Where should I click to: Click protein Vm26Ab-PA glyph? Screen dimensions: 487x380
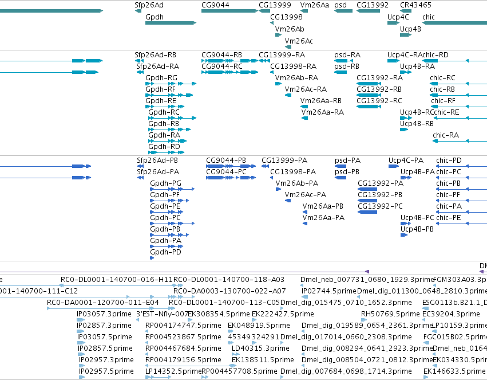pyautogui.click(x=278, y=189)
